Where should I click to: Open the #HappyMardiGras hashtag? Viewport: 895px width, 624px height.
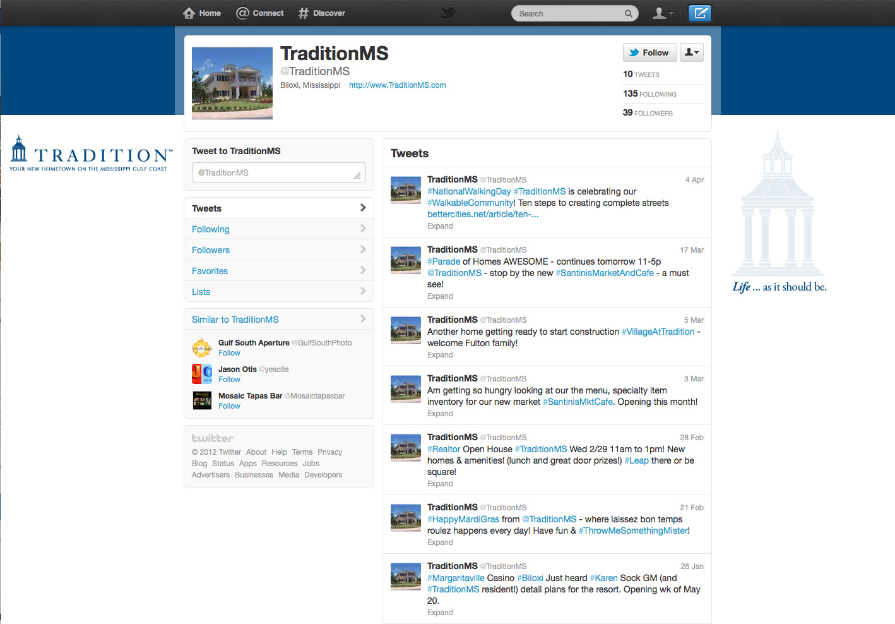463,519
